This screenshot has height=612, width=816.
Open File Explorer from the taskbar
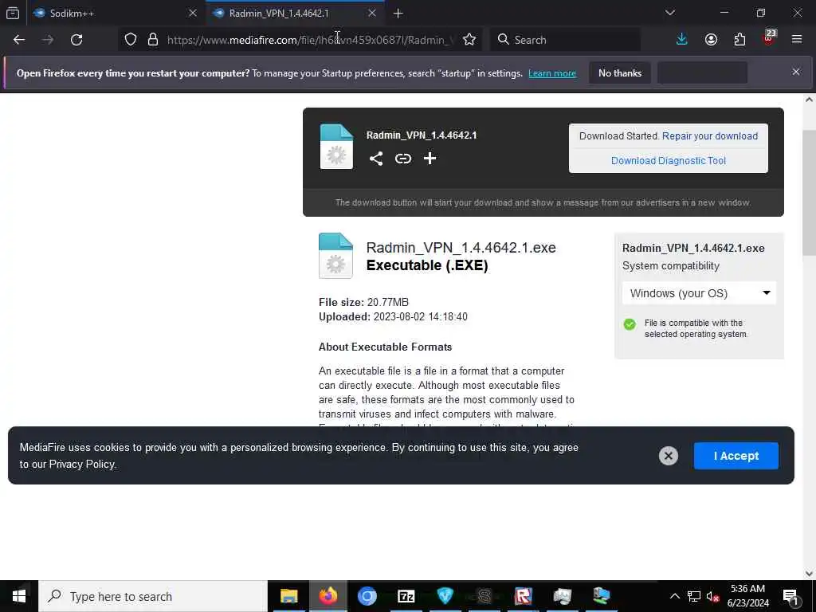click(x=288, y=596)
